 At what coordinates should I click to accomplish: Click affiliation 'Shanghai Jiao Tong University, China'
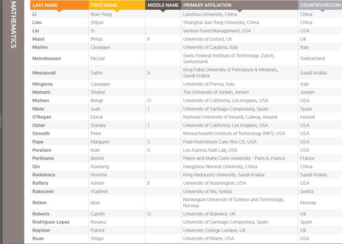click(221, 22)
